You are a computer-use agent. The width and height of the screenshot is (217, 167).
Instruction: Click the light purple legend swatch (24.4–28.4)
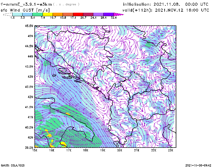98,14
